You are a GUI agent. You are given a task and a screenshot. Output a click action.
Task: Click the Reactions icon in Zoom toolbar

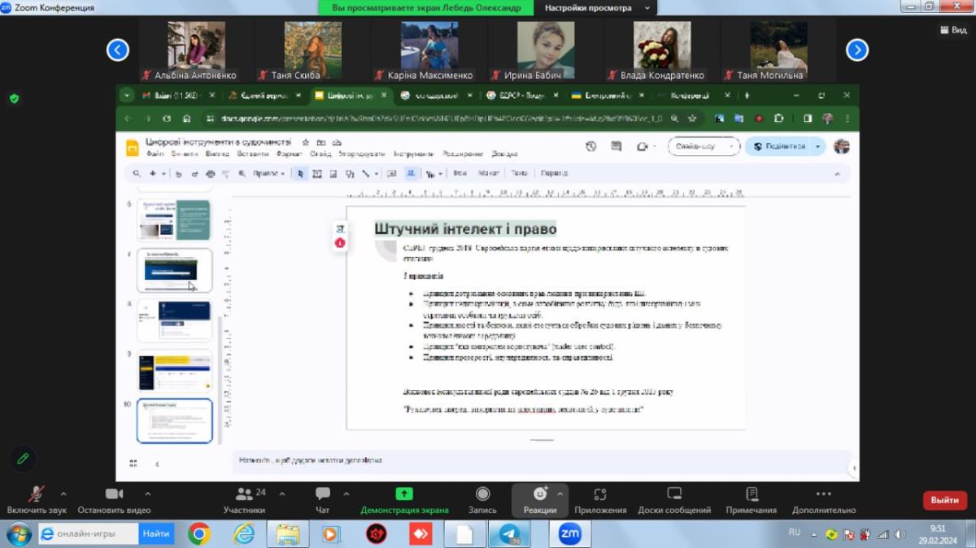tap(540, 494)
